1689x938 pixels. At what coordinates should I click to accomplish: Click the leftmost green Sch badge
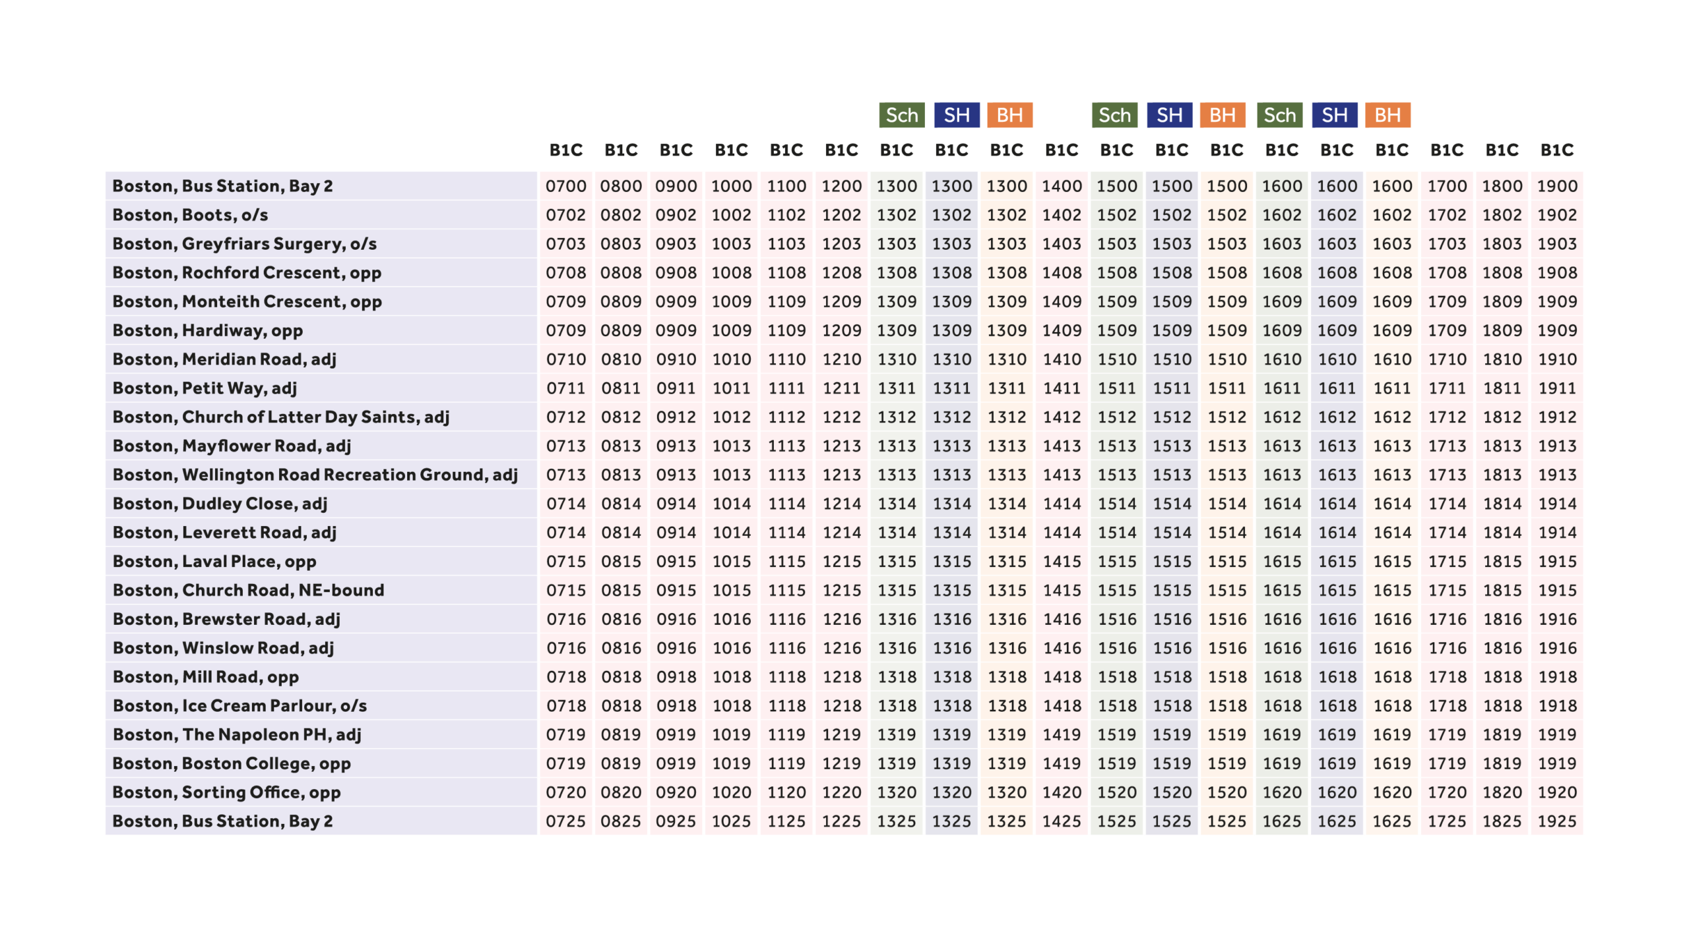[901, 115]
